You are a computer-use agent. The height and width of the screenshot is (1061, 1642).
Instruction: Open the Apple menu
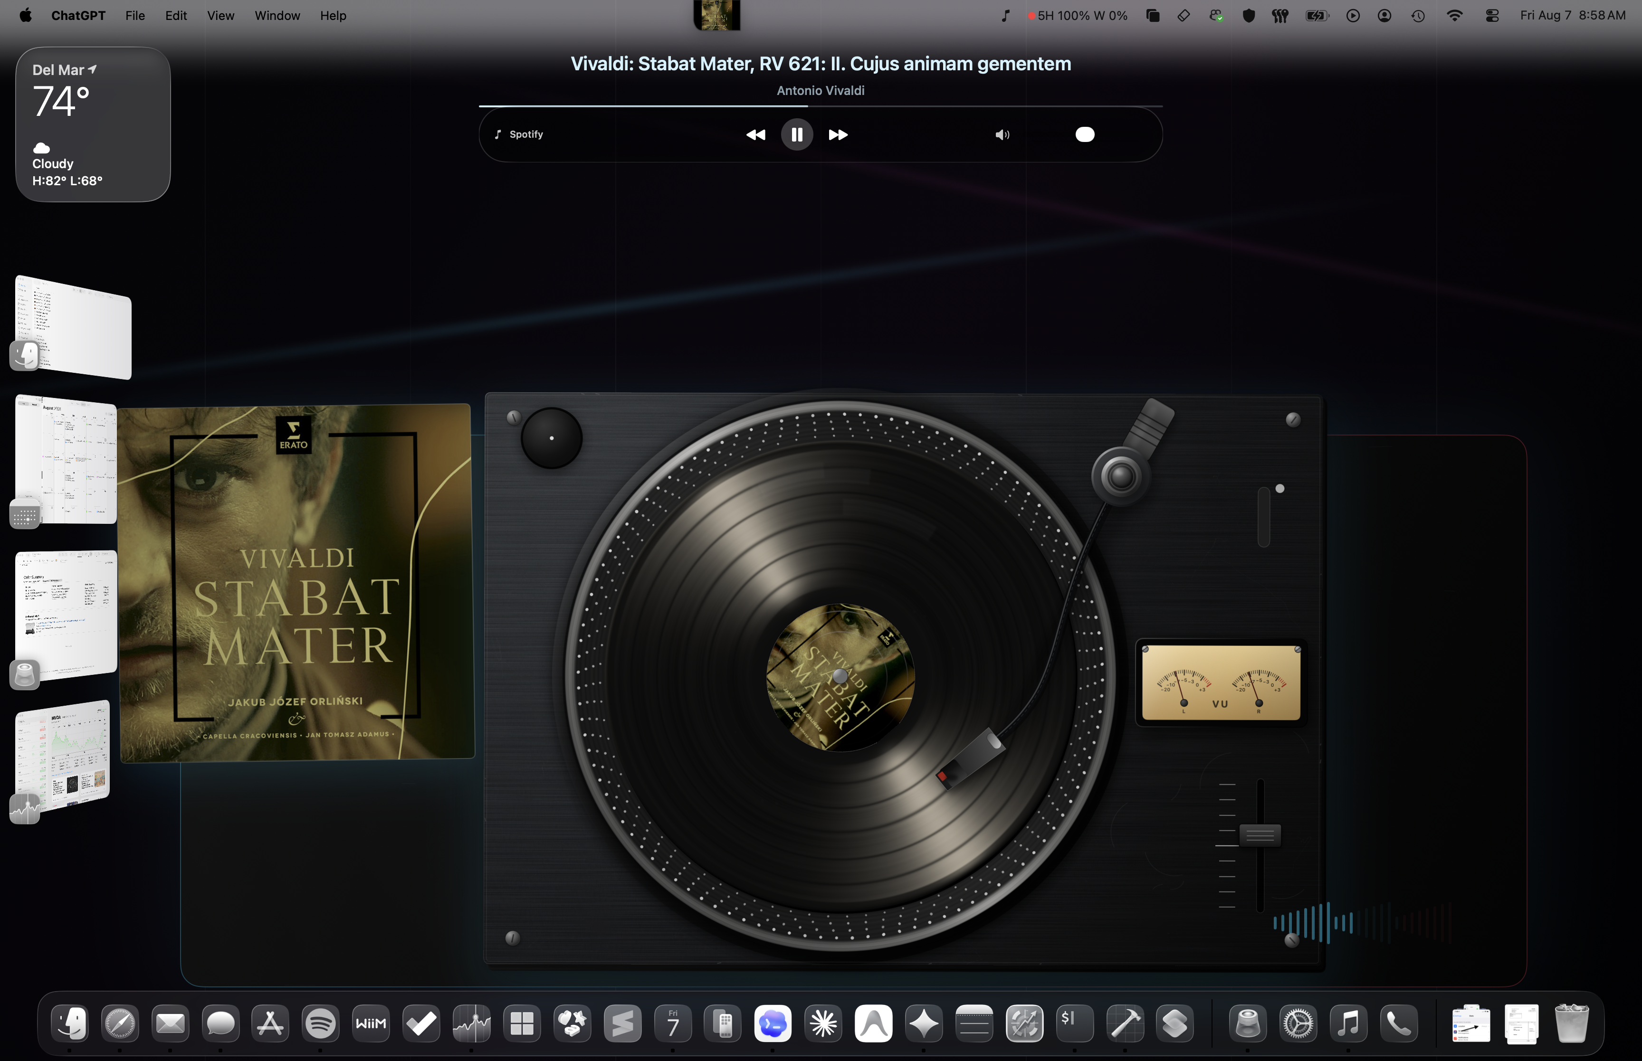pyautogui.click(x=26, y=15)
